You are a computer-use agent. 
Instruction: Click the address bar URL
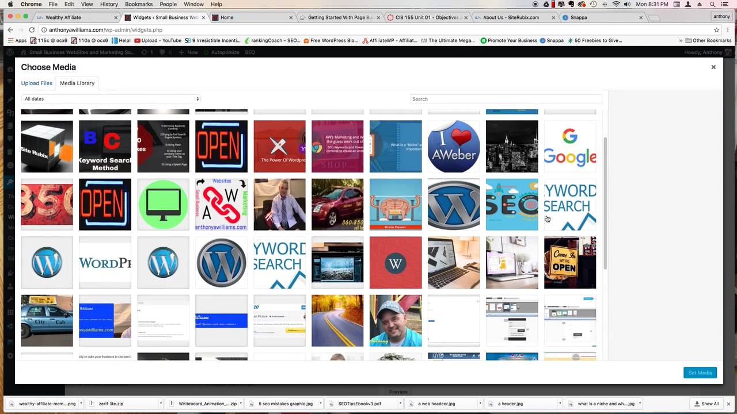pyautogui.click(x=105, y=30)
